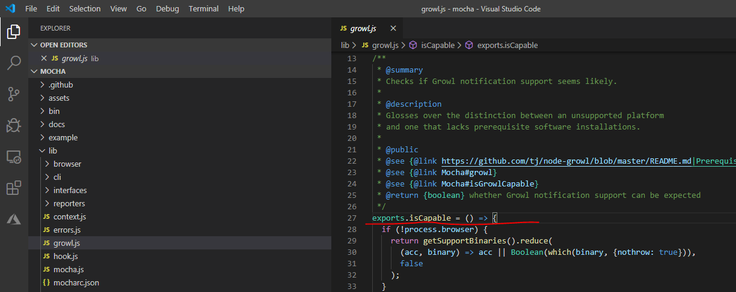Image resolution: width=736 pixels, height=292 pixels.
Task: Collapse the lib folder
Action: point(180,150)
